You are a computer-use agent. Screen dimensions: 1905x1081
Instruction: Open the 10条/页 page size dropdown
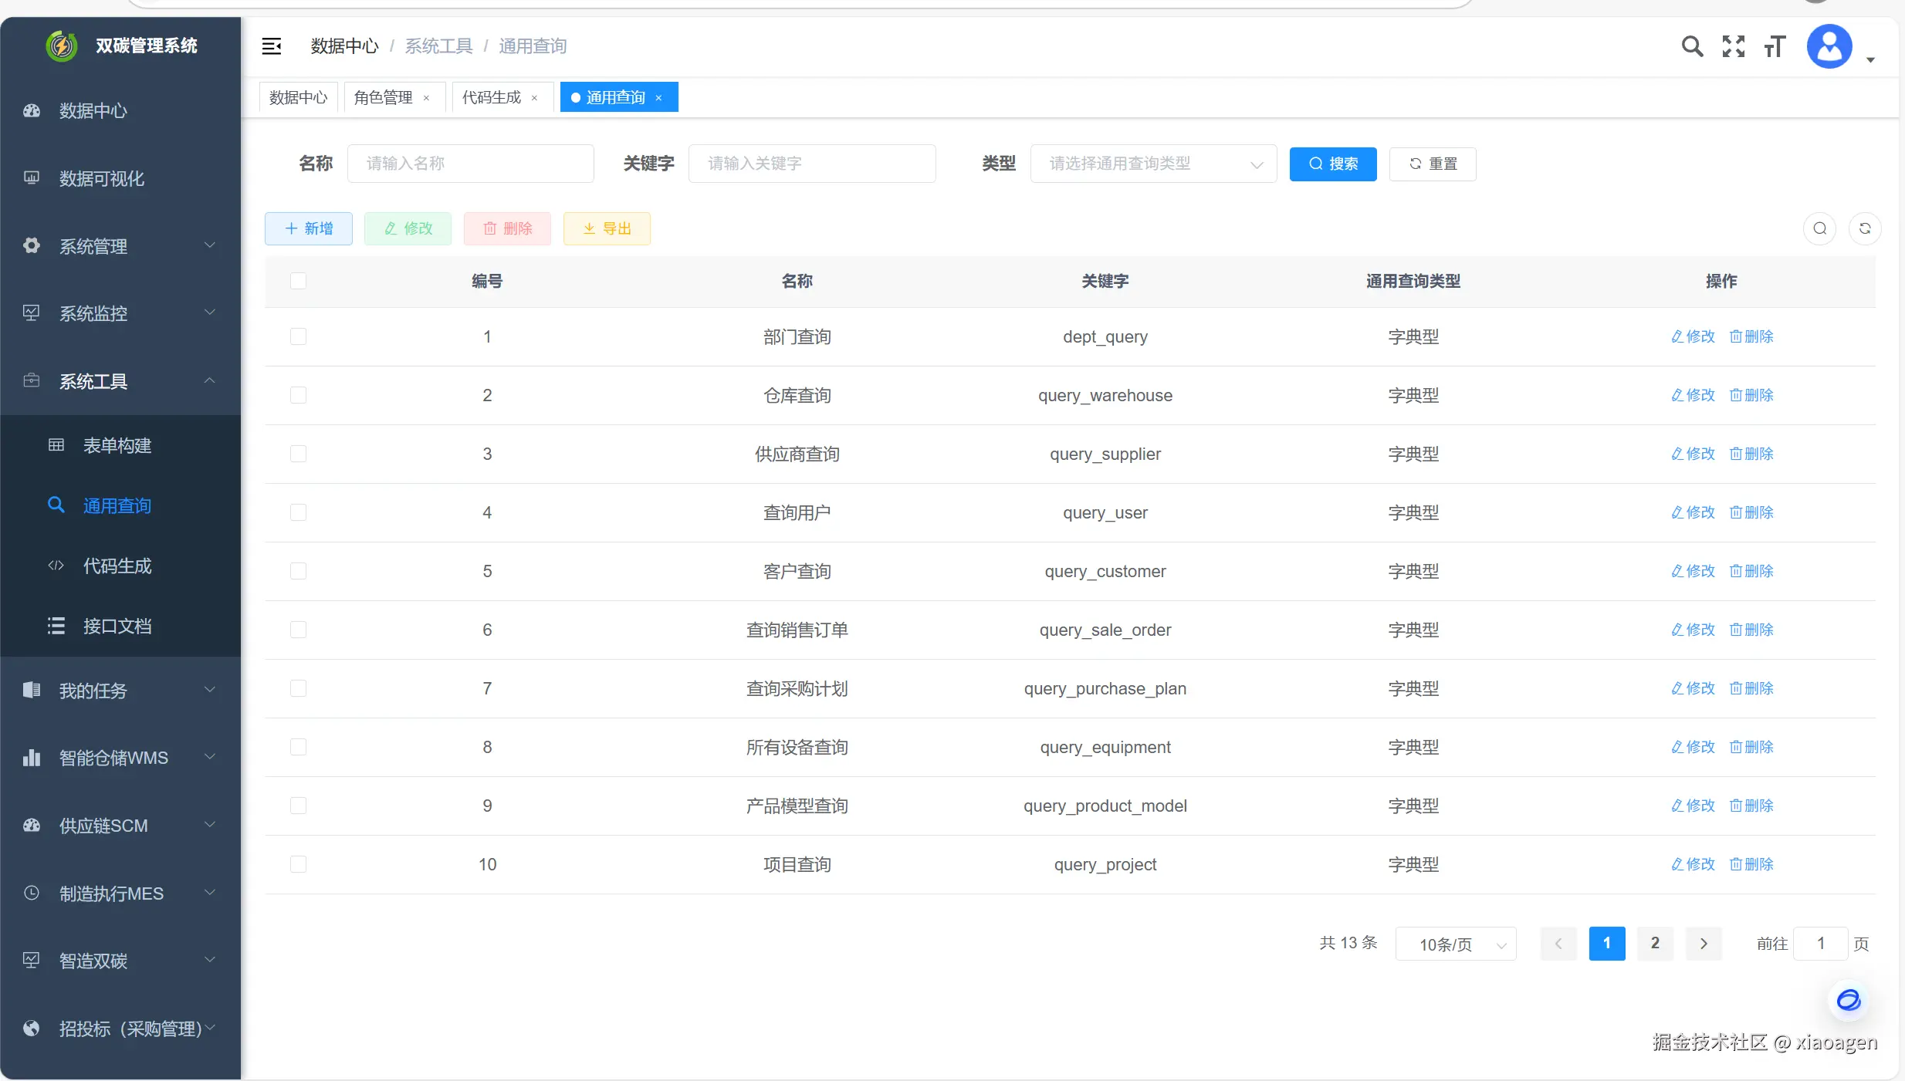pyautogui.click(x=1455, y=944)
